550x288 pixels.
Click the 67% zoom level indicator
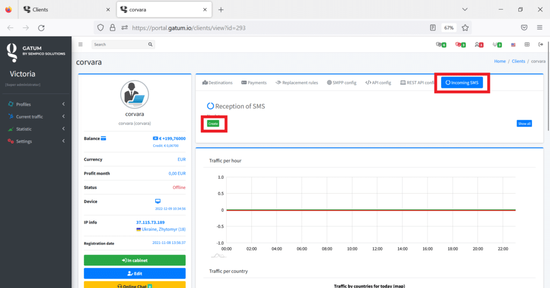tap(449, 28)
